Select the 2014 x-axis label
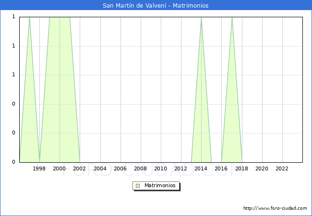 tap(201, 168)
